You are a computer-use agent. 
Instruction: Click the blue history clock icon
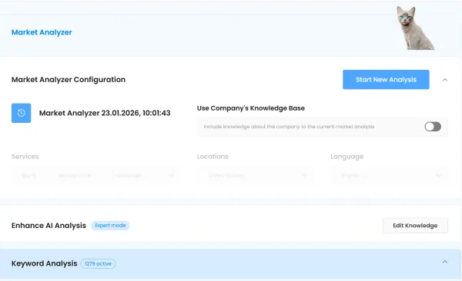pos(22,113)
